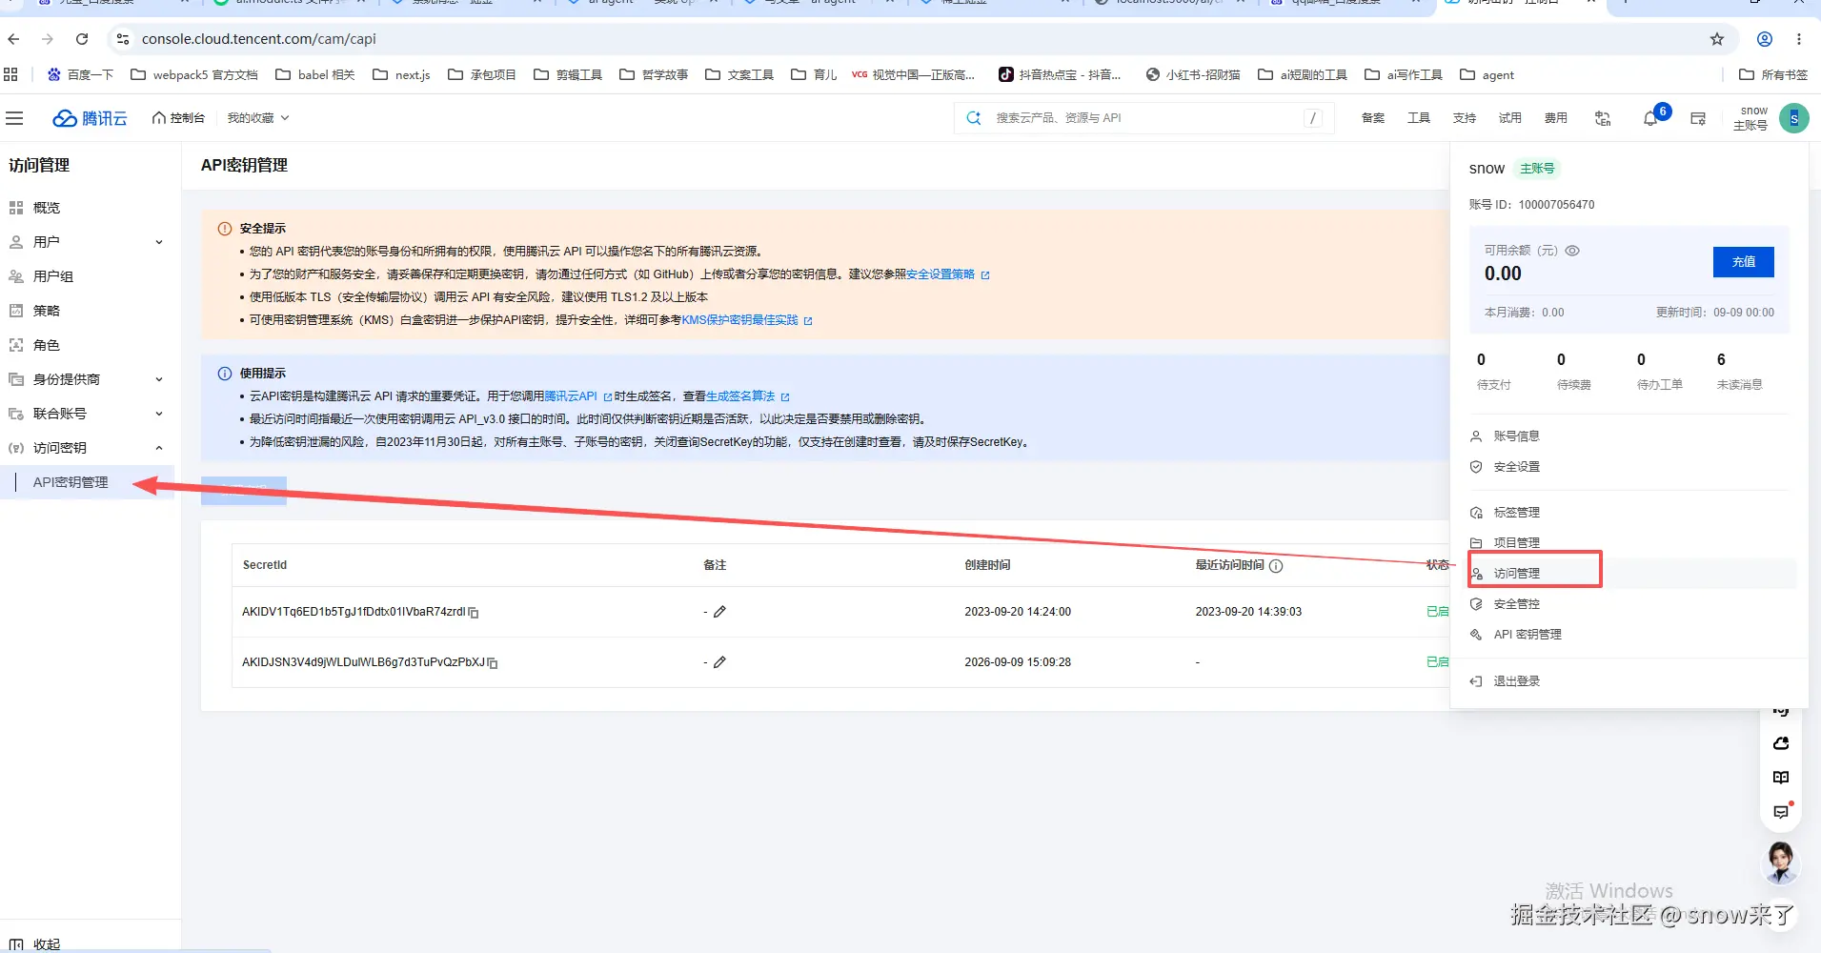
Task: Click the language switch icon in header
Action: (x=1603, y=118)
